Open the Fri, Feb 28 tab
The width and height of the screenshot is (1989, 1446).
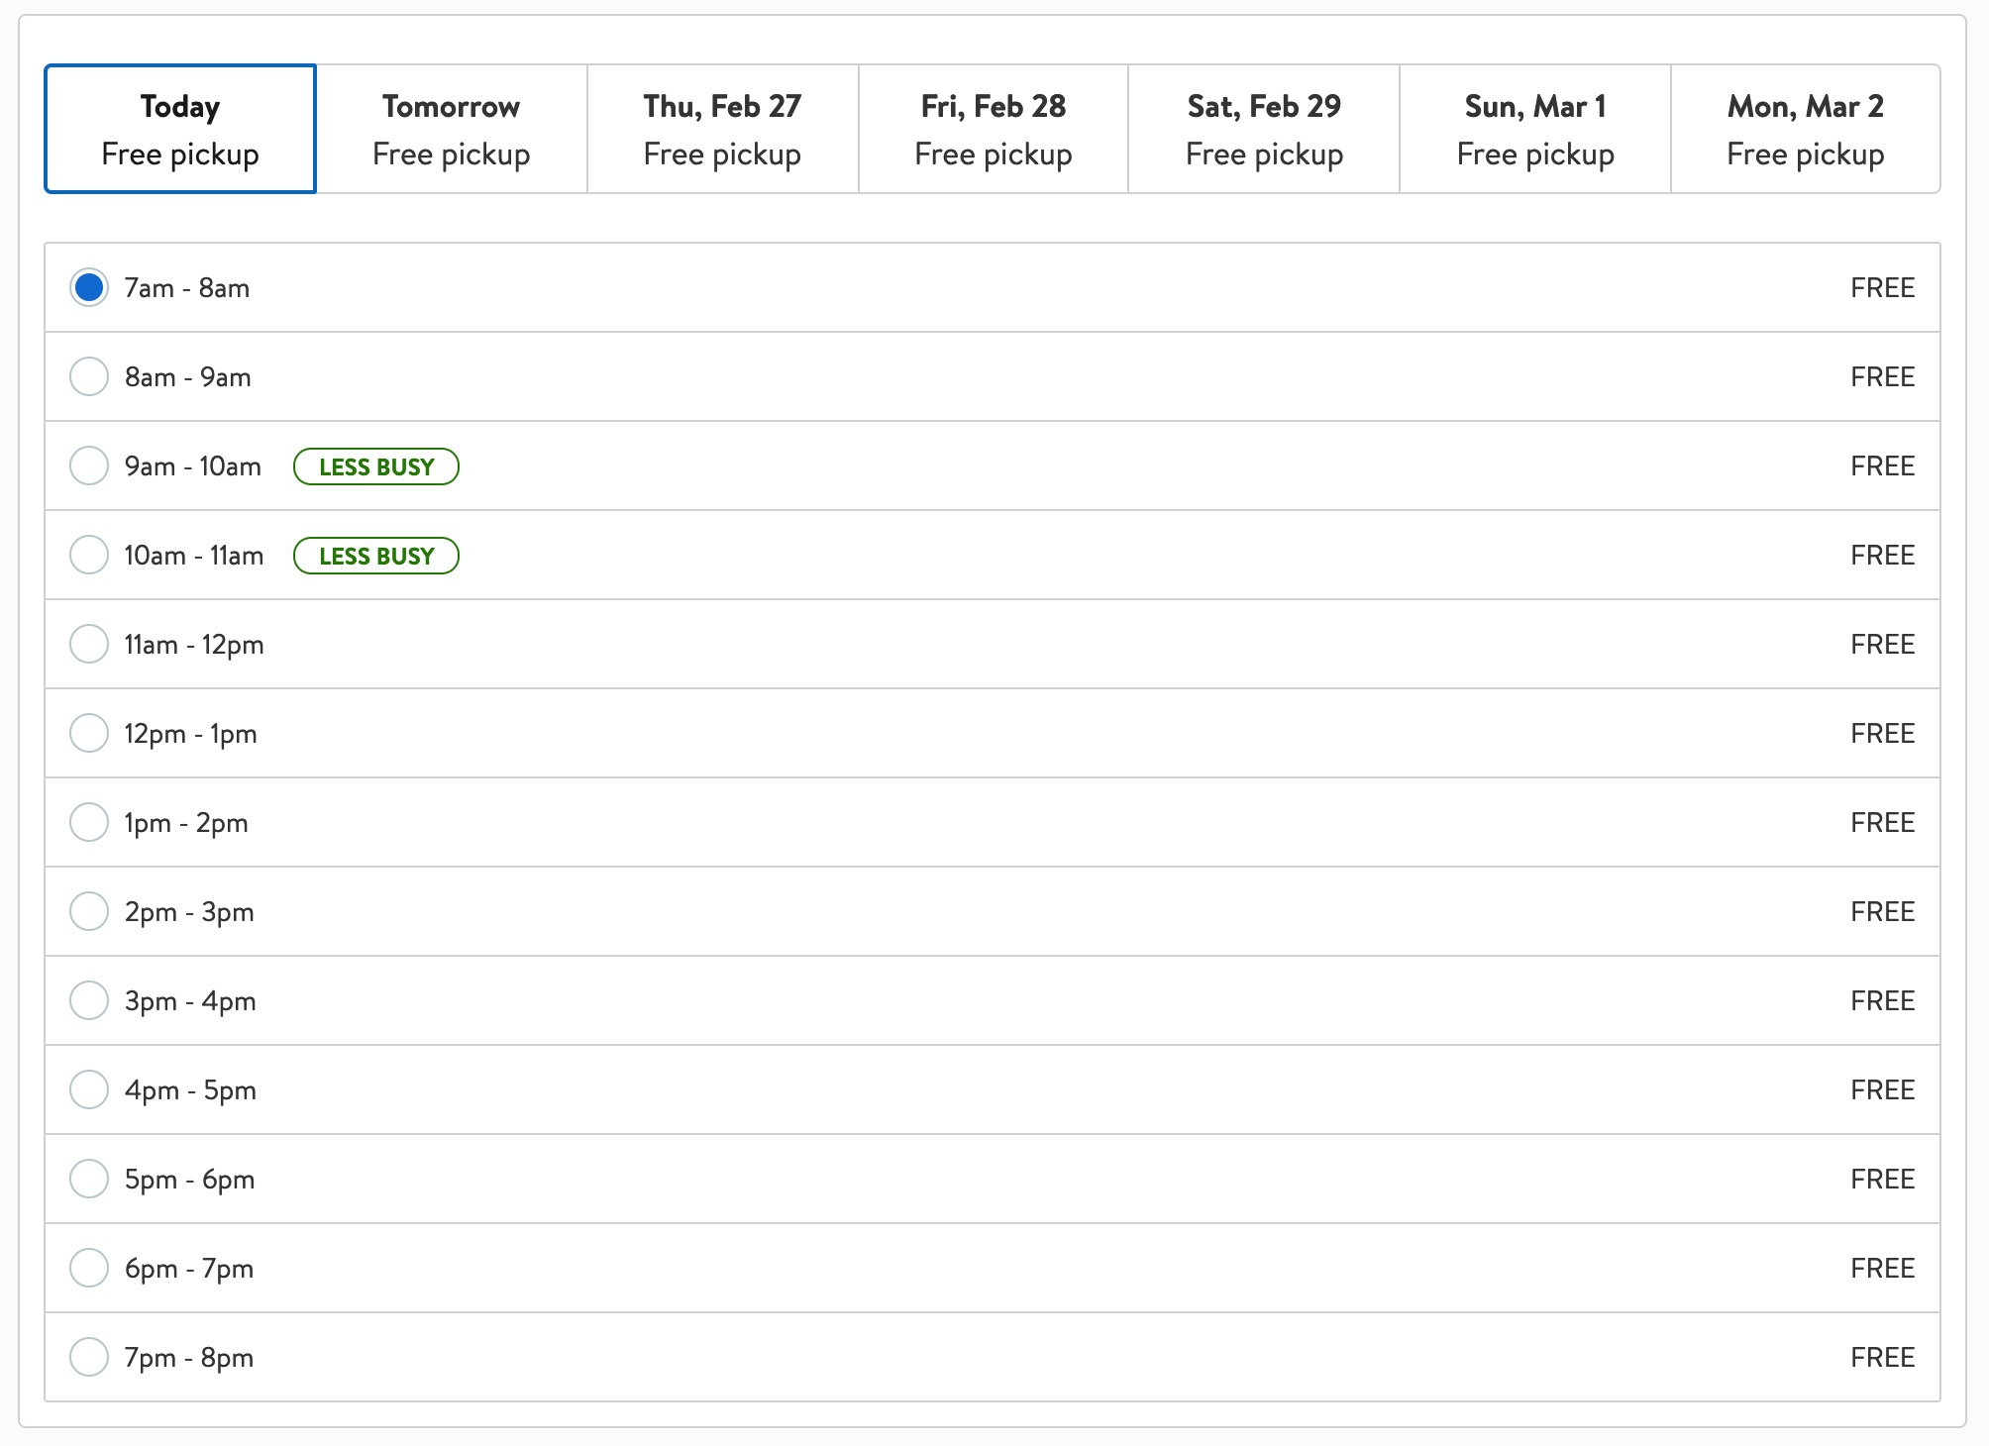point(994,129)
